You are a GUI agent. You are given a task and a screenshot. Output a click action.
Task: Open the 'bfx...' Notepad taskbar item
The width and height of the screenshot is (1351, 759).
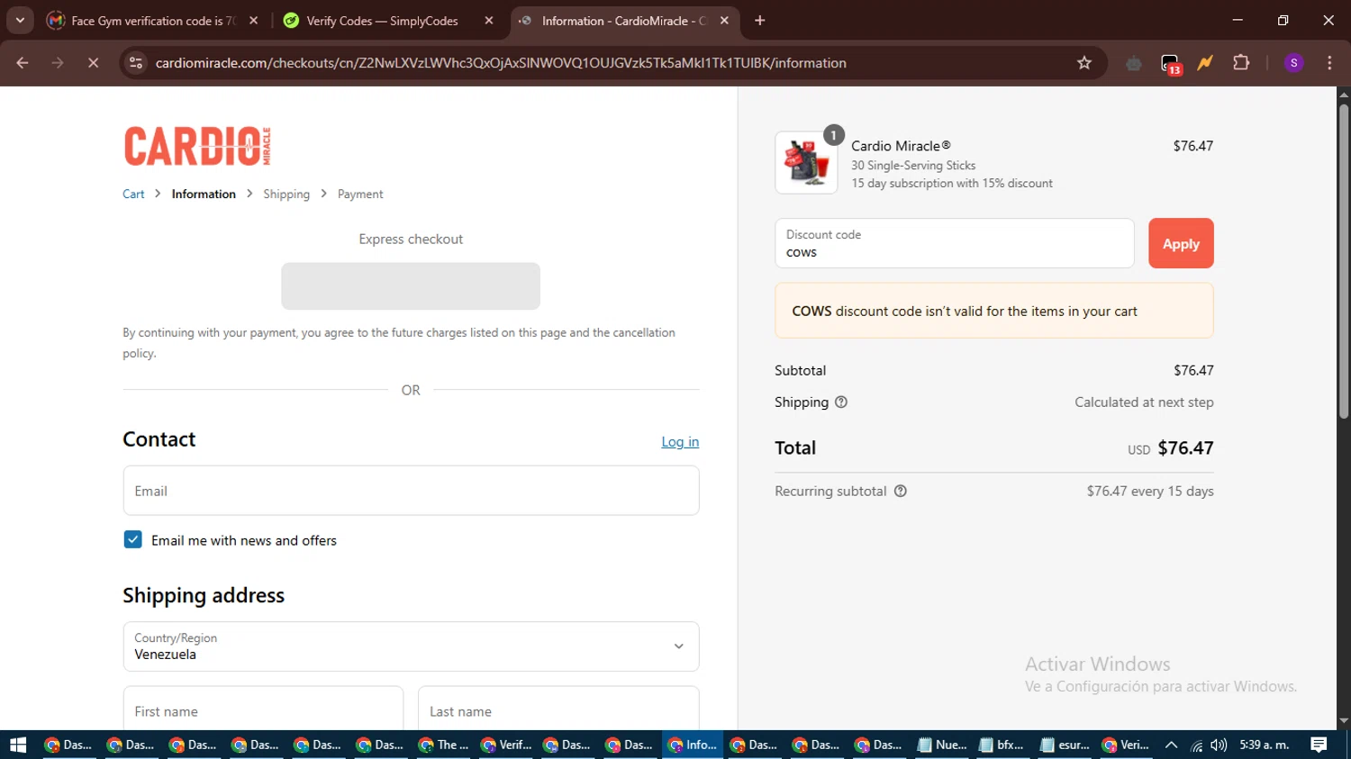point(1002,745)
